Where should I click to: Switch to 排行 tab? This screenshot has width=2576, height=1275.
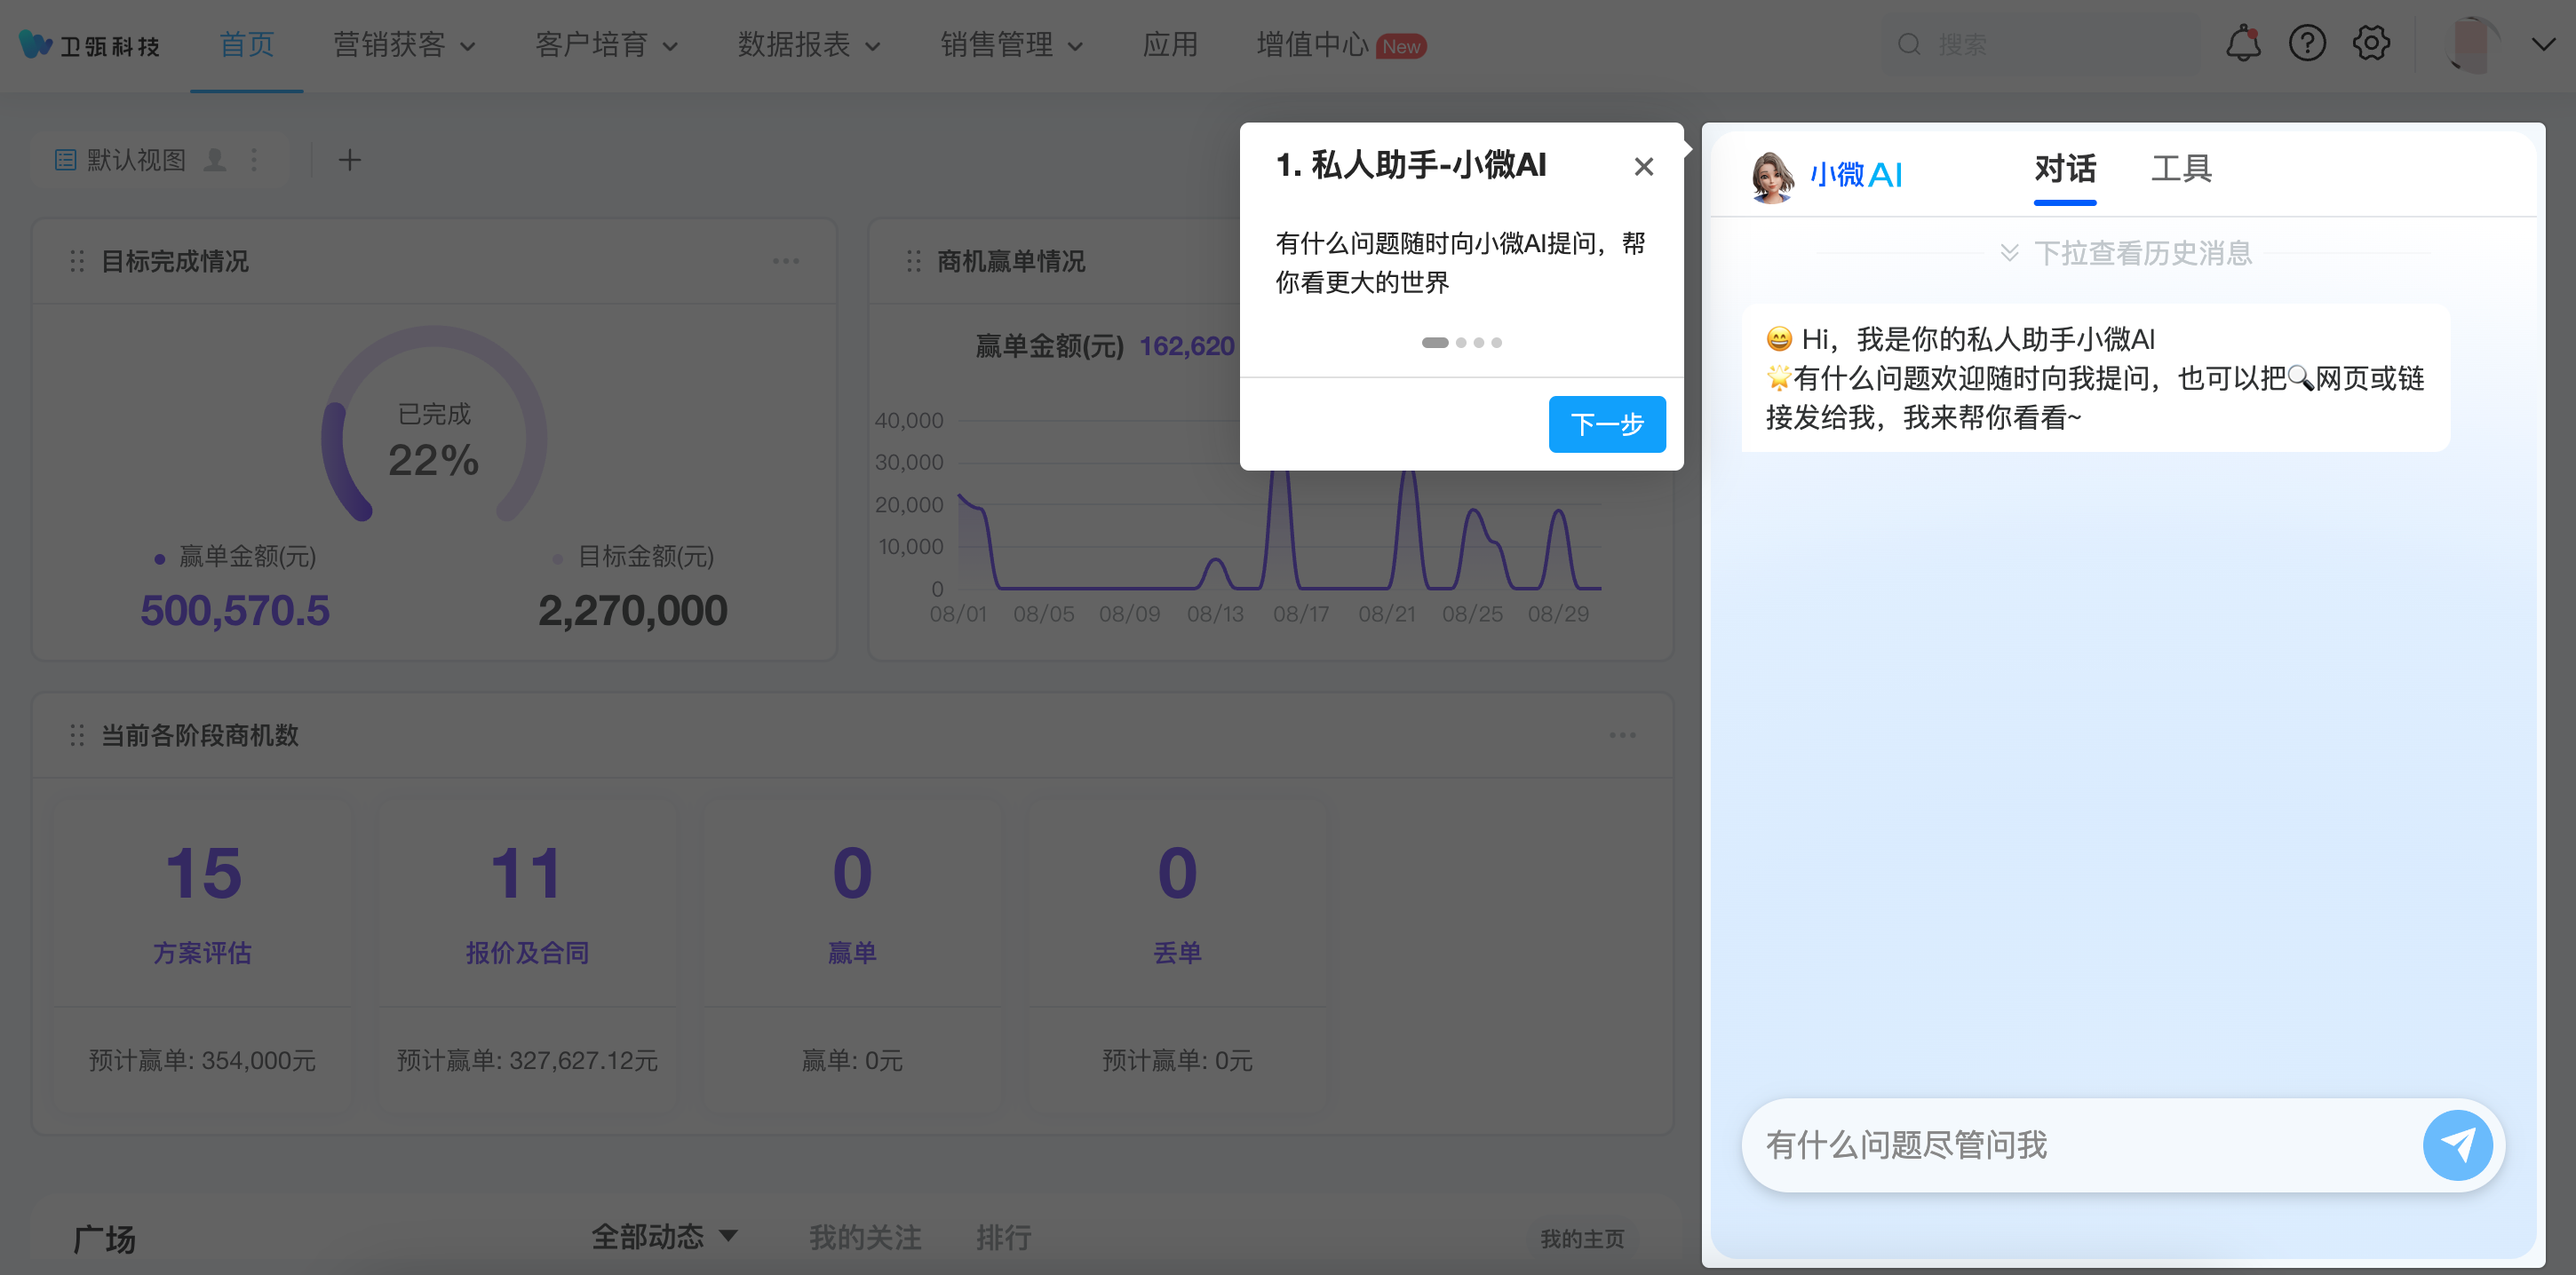coord(1003,1238)
